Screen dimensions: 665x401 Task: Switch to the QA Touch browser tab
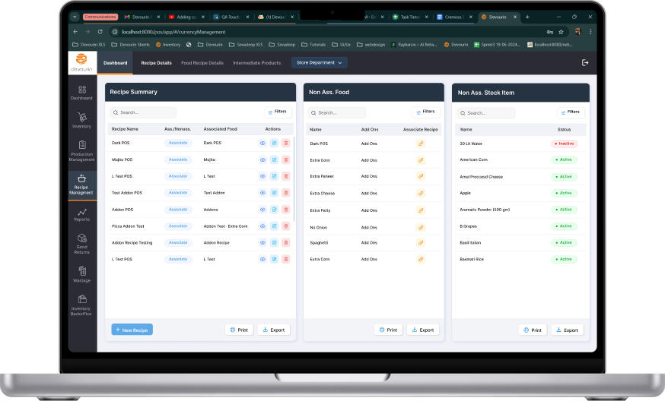coord(231,17)
